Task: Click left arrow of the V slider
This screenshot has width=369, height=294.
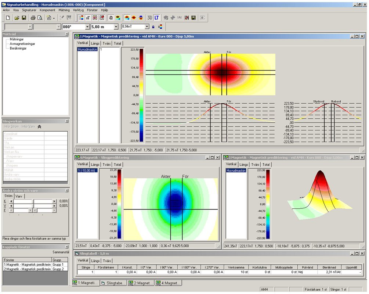Action: click(11, 206)
